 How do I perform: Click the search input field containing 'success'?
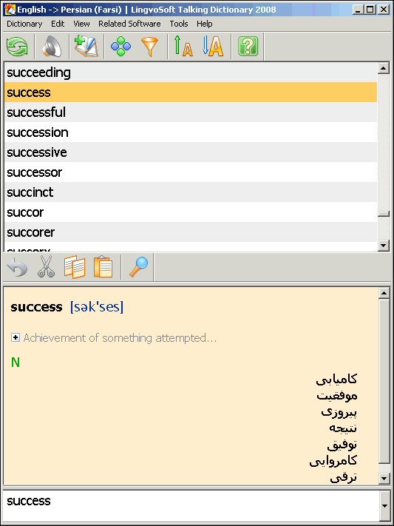coord(191,506)
